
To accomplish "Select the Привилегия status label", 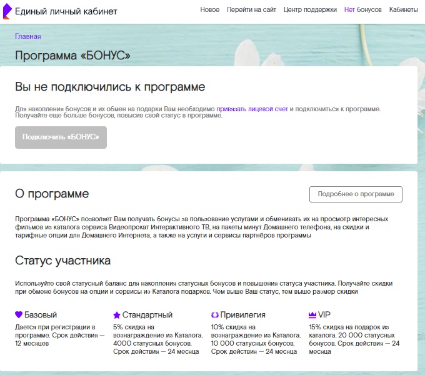I will point(242,315).
